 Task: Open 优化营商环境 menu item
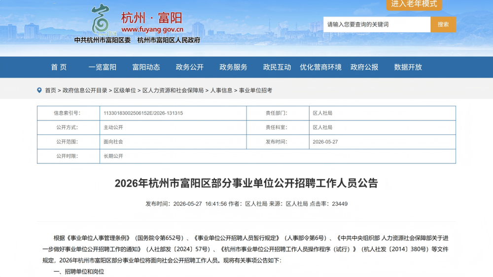pyautogui.click(x=321, y=67)
